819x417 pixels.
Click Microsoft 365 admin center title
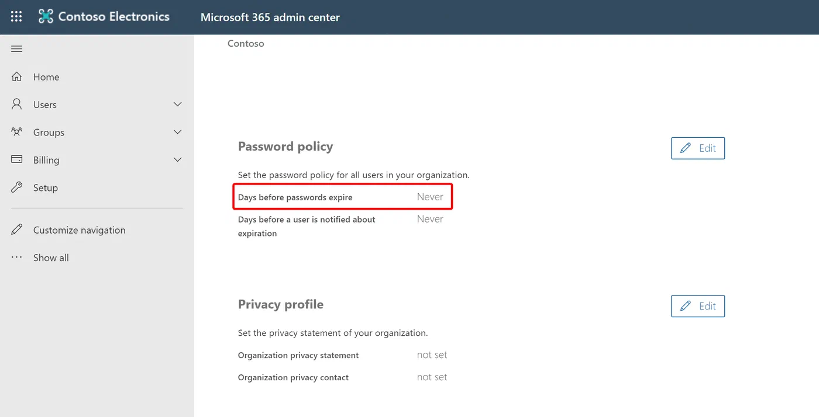tap(270, 18)
